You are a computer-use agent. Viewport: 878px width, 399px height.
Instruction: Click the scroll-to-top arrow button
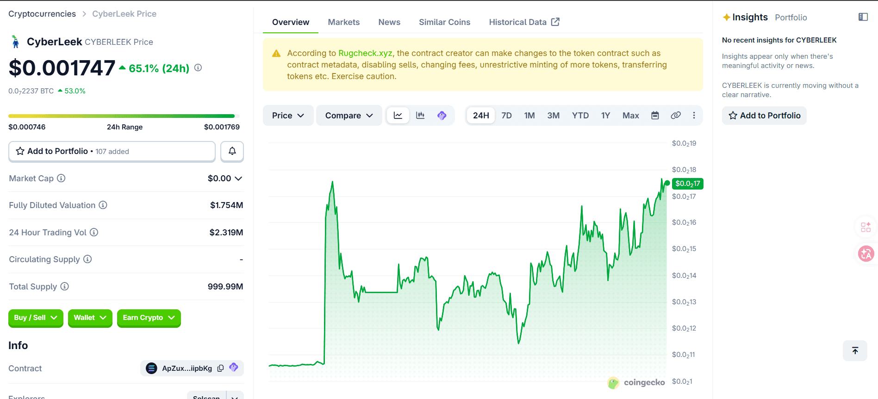(855, 350)
